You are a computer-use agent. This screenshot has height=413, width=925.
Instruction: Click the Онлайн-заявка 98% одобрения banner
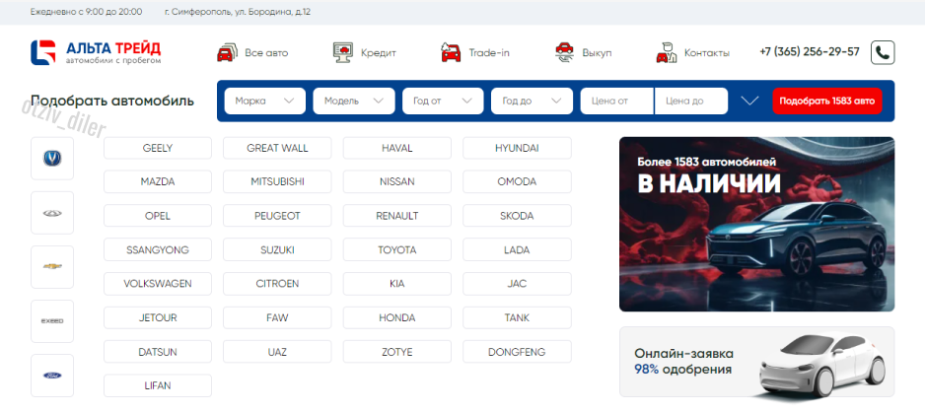757,362
